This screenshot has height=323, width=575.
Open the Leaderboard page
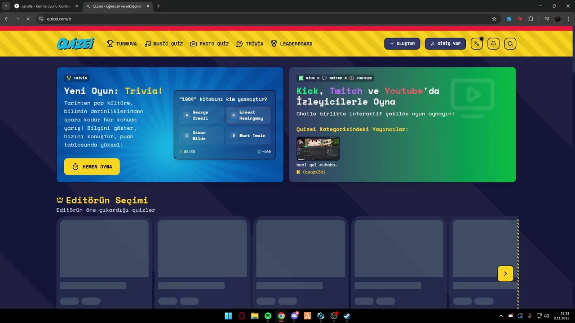pos(291,44)
